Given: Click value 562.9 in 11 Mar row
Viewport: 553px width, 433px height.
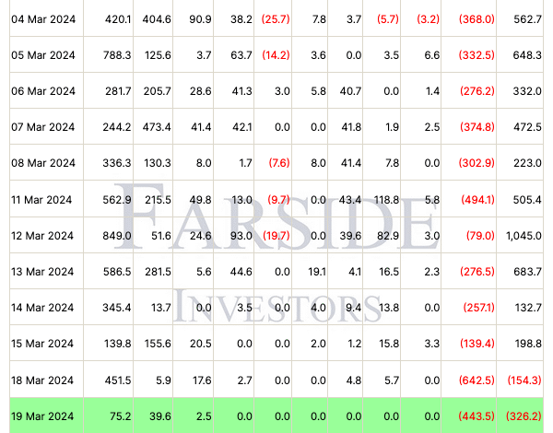Looking at the screenshot, I should pos(117,200).
